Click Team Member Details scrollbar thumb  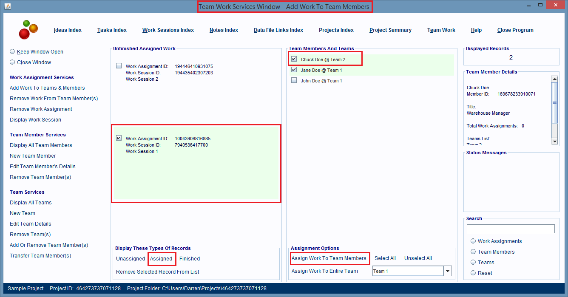(554, 102)
